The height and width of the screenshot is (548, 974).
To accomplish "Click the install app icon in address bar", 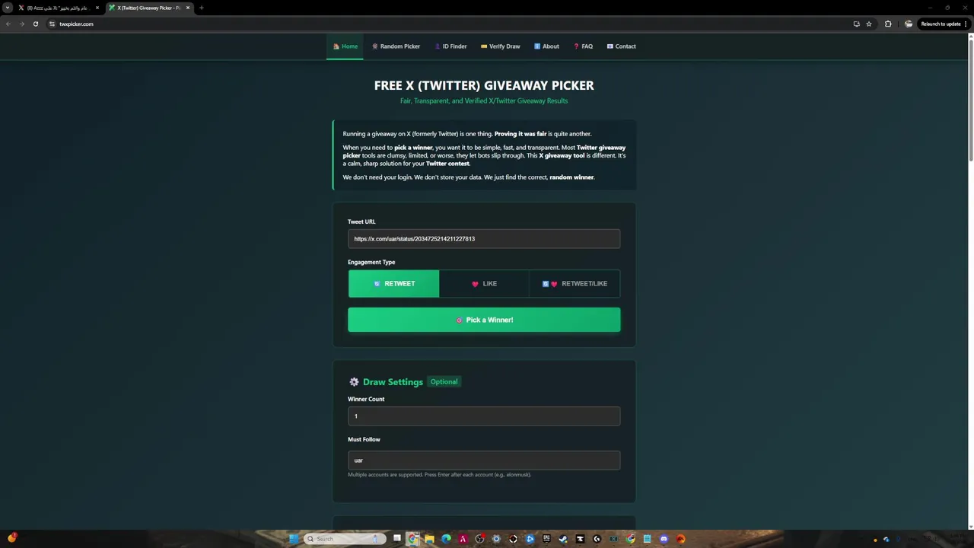I will coord(857,24).
